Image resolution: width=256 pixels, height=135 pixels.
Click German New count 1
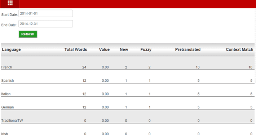point(126,107)
